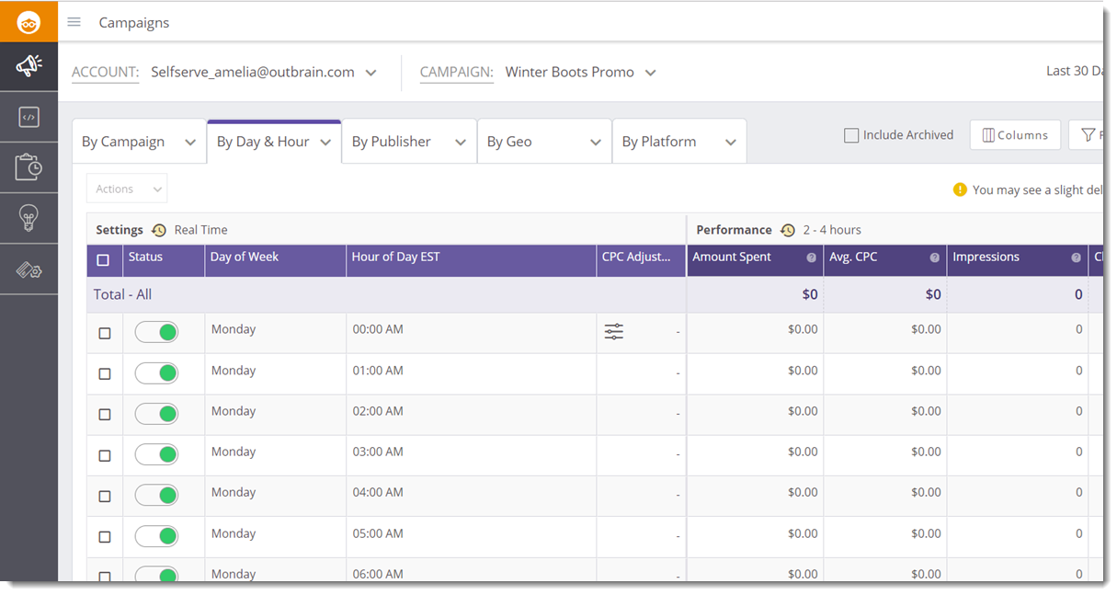Click the lightbulb insights sidebar icon
The height and width of the screenshot is (595, 1117).
click(x=28, y=218)
